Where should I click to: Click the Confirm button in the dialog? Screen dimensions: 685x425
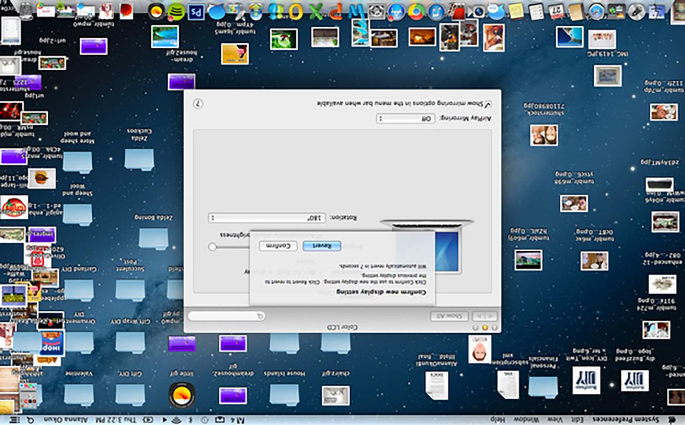[278, 245]
